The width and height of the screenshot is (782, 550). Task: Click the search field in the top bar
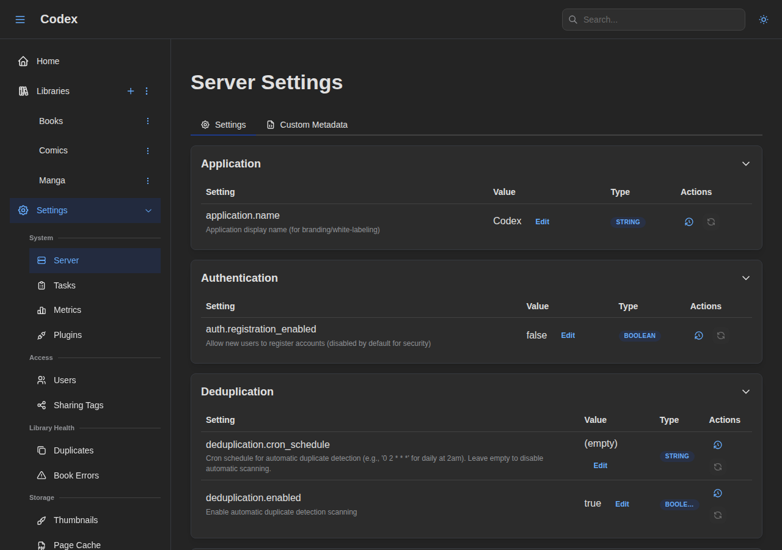coord(653,20)
